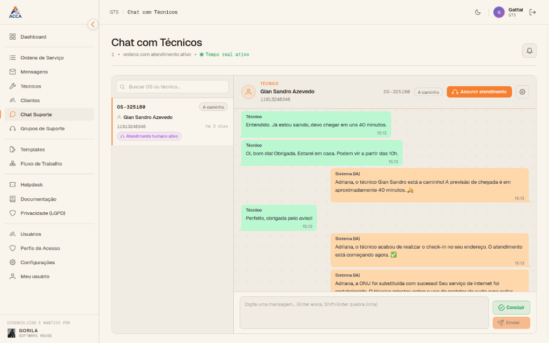Click the Chat com Técnicos breadcrumb

click(x=152, y=12)
